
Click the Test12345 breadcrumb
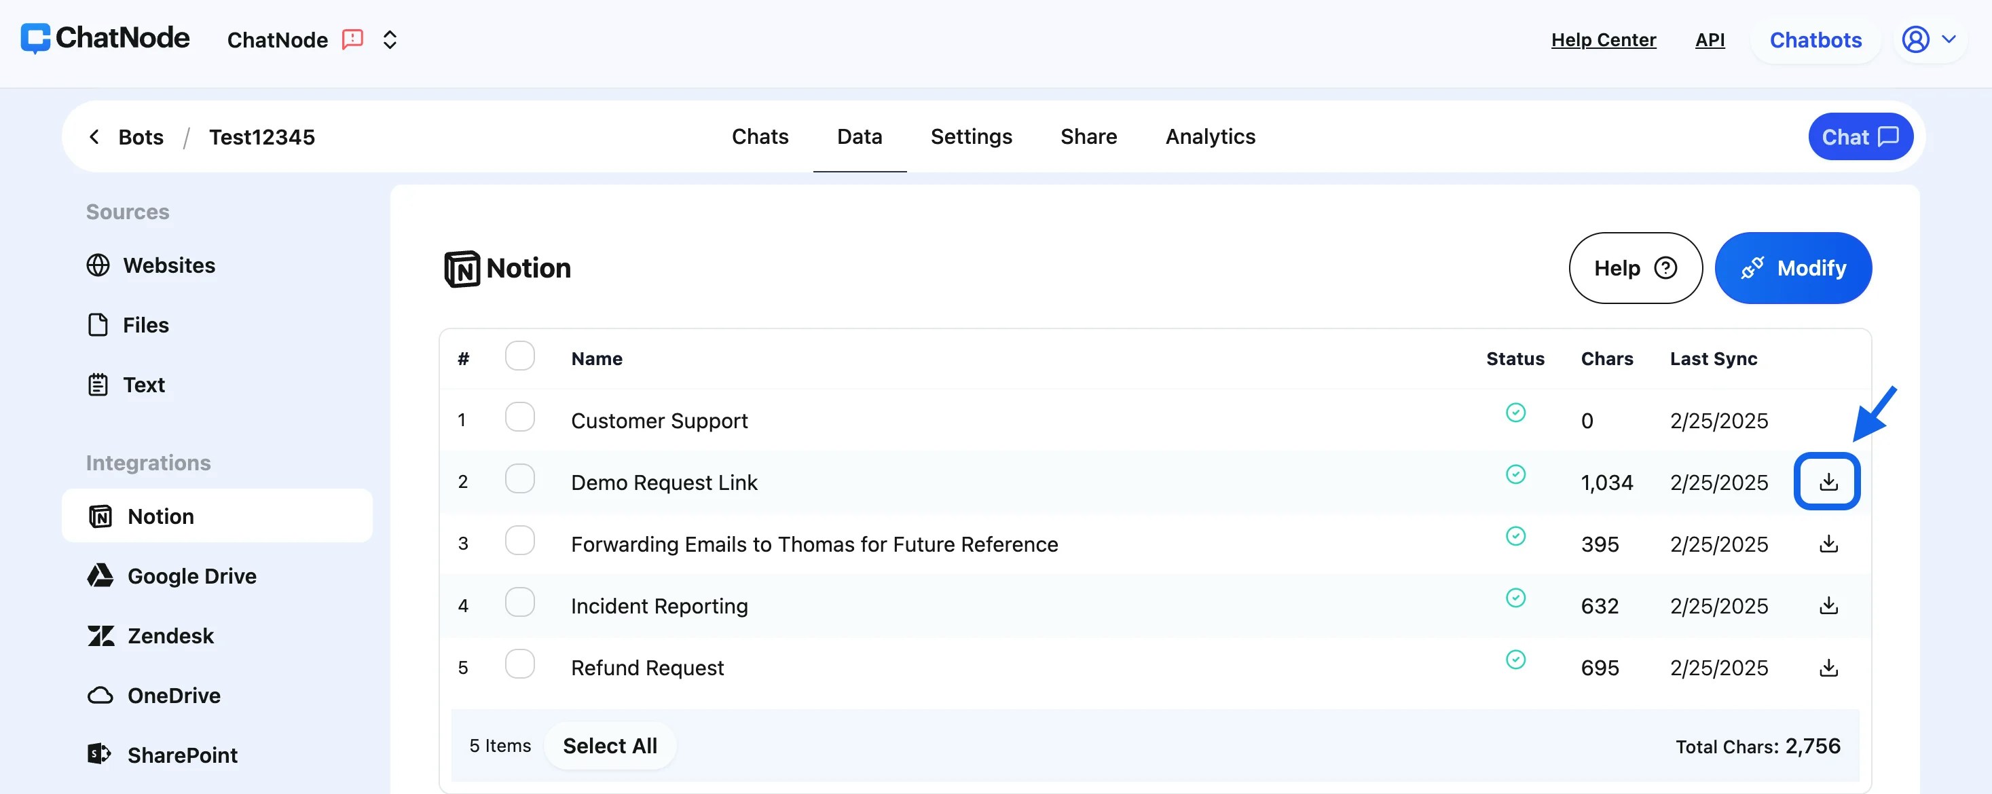click(262, 137)
